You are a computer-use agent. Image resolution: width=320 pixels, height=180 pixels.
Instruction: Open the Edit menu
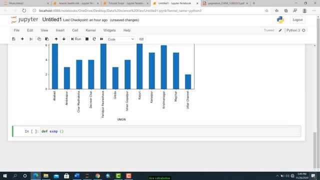pyautogui.click(x=30, y=30)
